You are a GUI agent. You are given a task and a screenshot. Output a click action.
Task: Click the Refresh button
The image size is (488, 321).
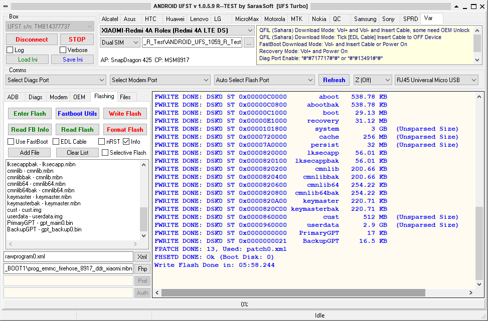coord(334,80)
